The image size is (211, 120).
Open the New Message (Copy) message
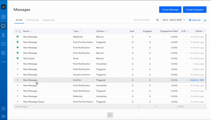34,102
